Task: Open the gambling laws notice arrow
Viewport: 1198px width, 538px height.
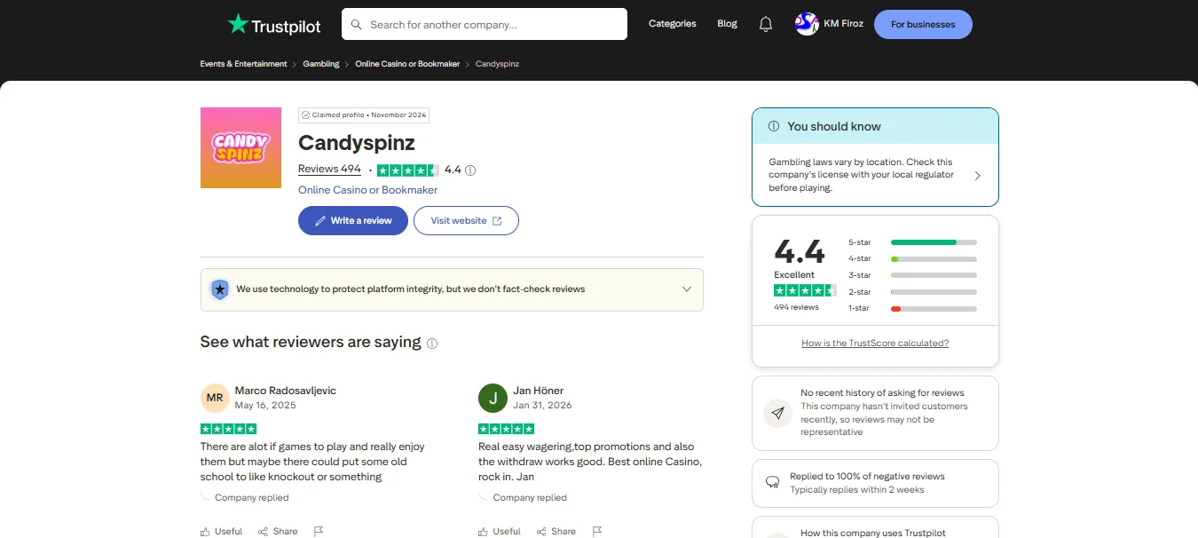Action: click(977, 176)
